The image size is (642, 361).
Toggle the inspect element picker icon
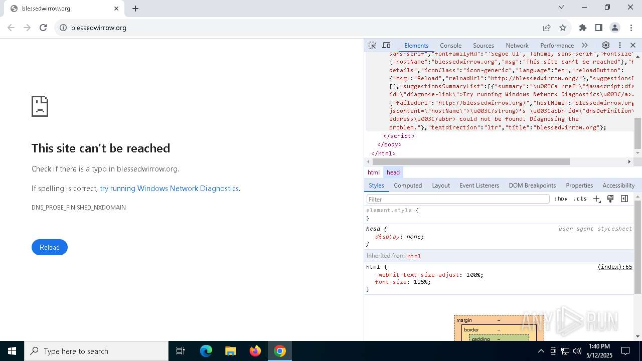(x=372, y=45)
